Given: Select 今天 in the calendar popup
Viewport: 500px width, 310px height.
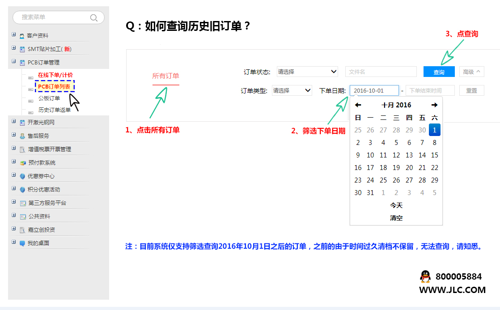Looking at the screenshot, I should (x=396, y=205).
